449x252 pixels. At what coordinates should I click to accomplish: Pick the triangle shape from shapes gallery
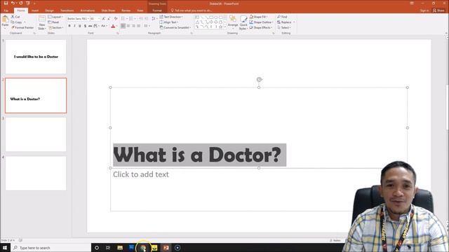[197, 22]
